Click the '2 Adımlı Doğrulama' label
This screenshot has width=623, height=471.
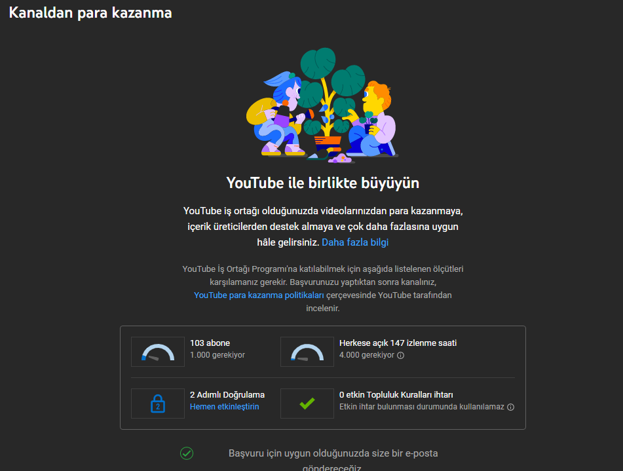227,395
